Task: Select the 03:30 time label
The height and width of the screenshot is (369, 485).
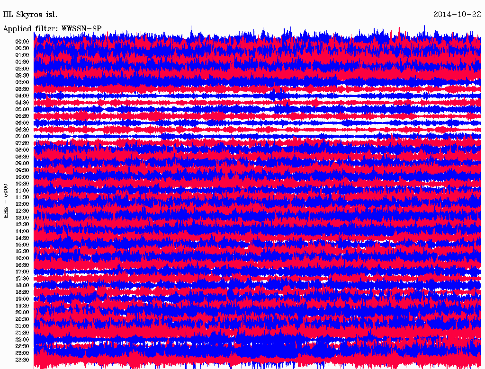Action: [22, 89]
